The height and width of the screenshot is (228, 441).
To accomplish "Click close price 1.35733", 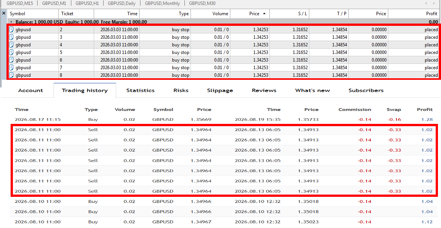I will [x=308, y=119].
